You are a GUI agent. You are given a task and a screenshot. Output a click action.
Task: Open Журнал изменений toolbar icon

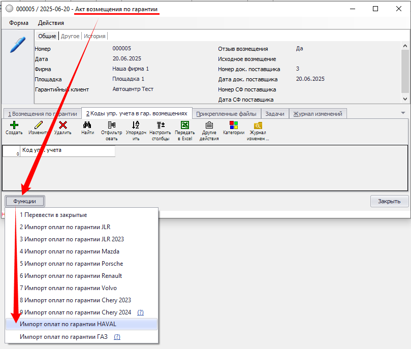coord(258,125)
